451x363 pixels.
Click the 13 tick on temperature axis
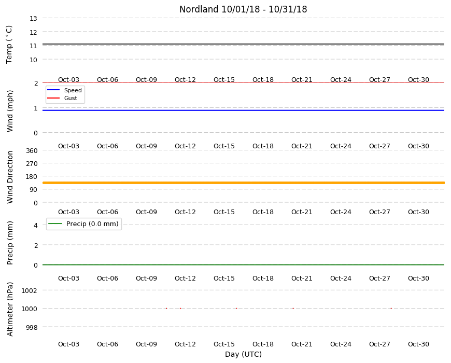[33, 18]
